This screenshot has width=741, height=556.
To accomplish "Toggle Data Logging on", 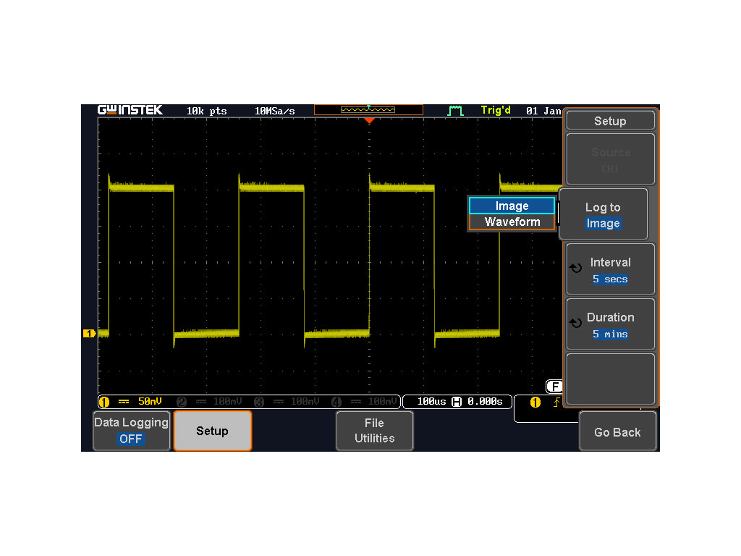I will pos(131,431).
